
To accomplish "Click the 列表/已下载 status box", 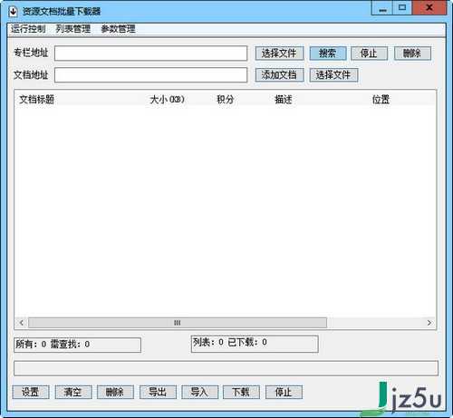I will click(255, 344).
